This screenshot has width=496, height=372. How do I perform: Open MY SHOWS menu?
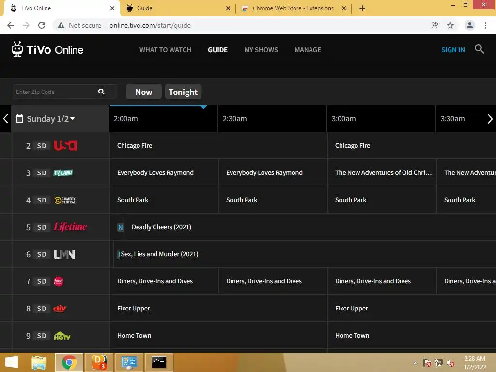tap(261, 50)
